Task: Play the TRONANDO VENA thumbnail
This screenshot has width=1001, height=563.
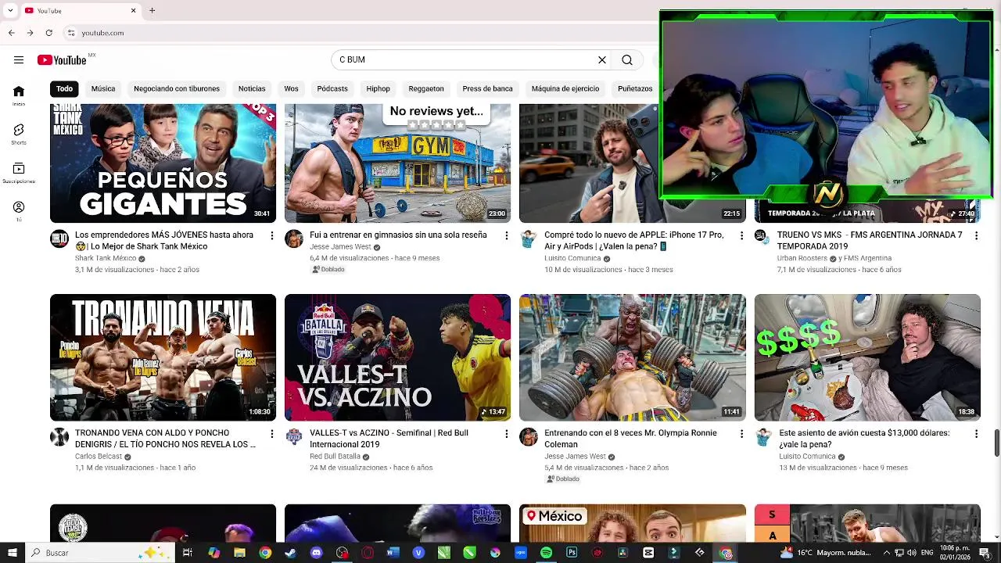Action: pyautogui.click(x=163, y=357)
